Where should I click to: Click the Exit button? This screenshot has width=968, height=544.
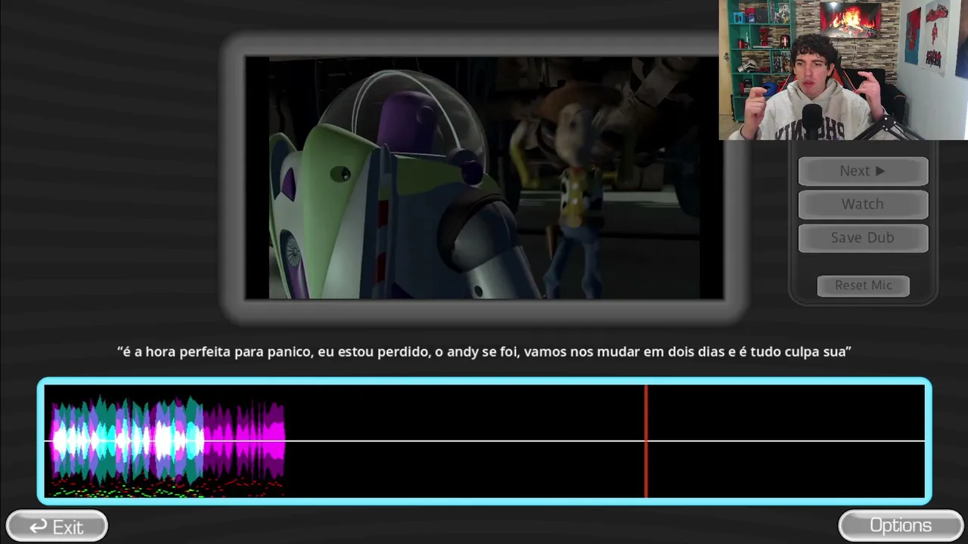pyautogui.click(x=57, y=526)
